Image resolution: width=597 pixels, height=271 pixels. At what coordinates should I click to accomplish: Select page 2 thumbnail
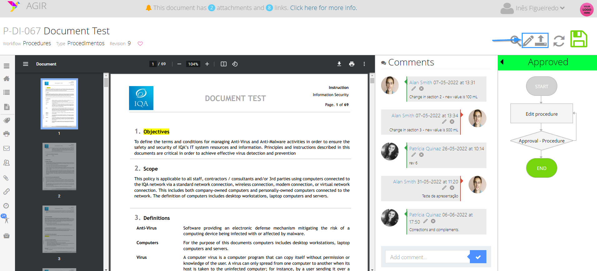pyautogui.click(x=59, y=167)
